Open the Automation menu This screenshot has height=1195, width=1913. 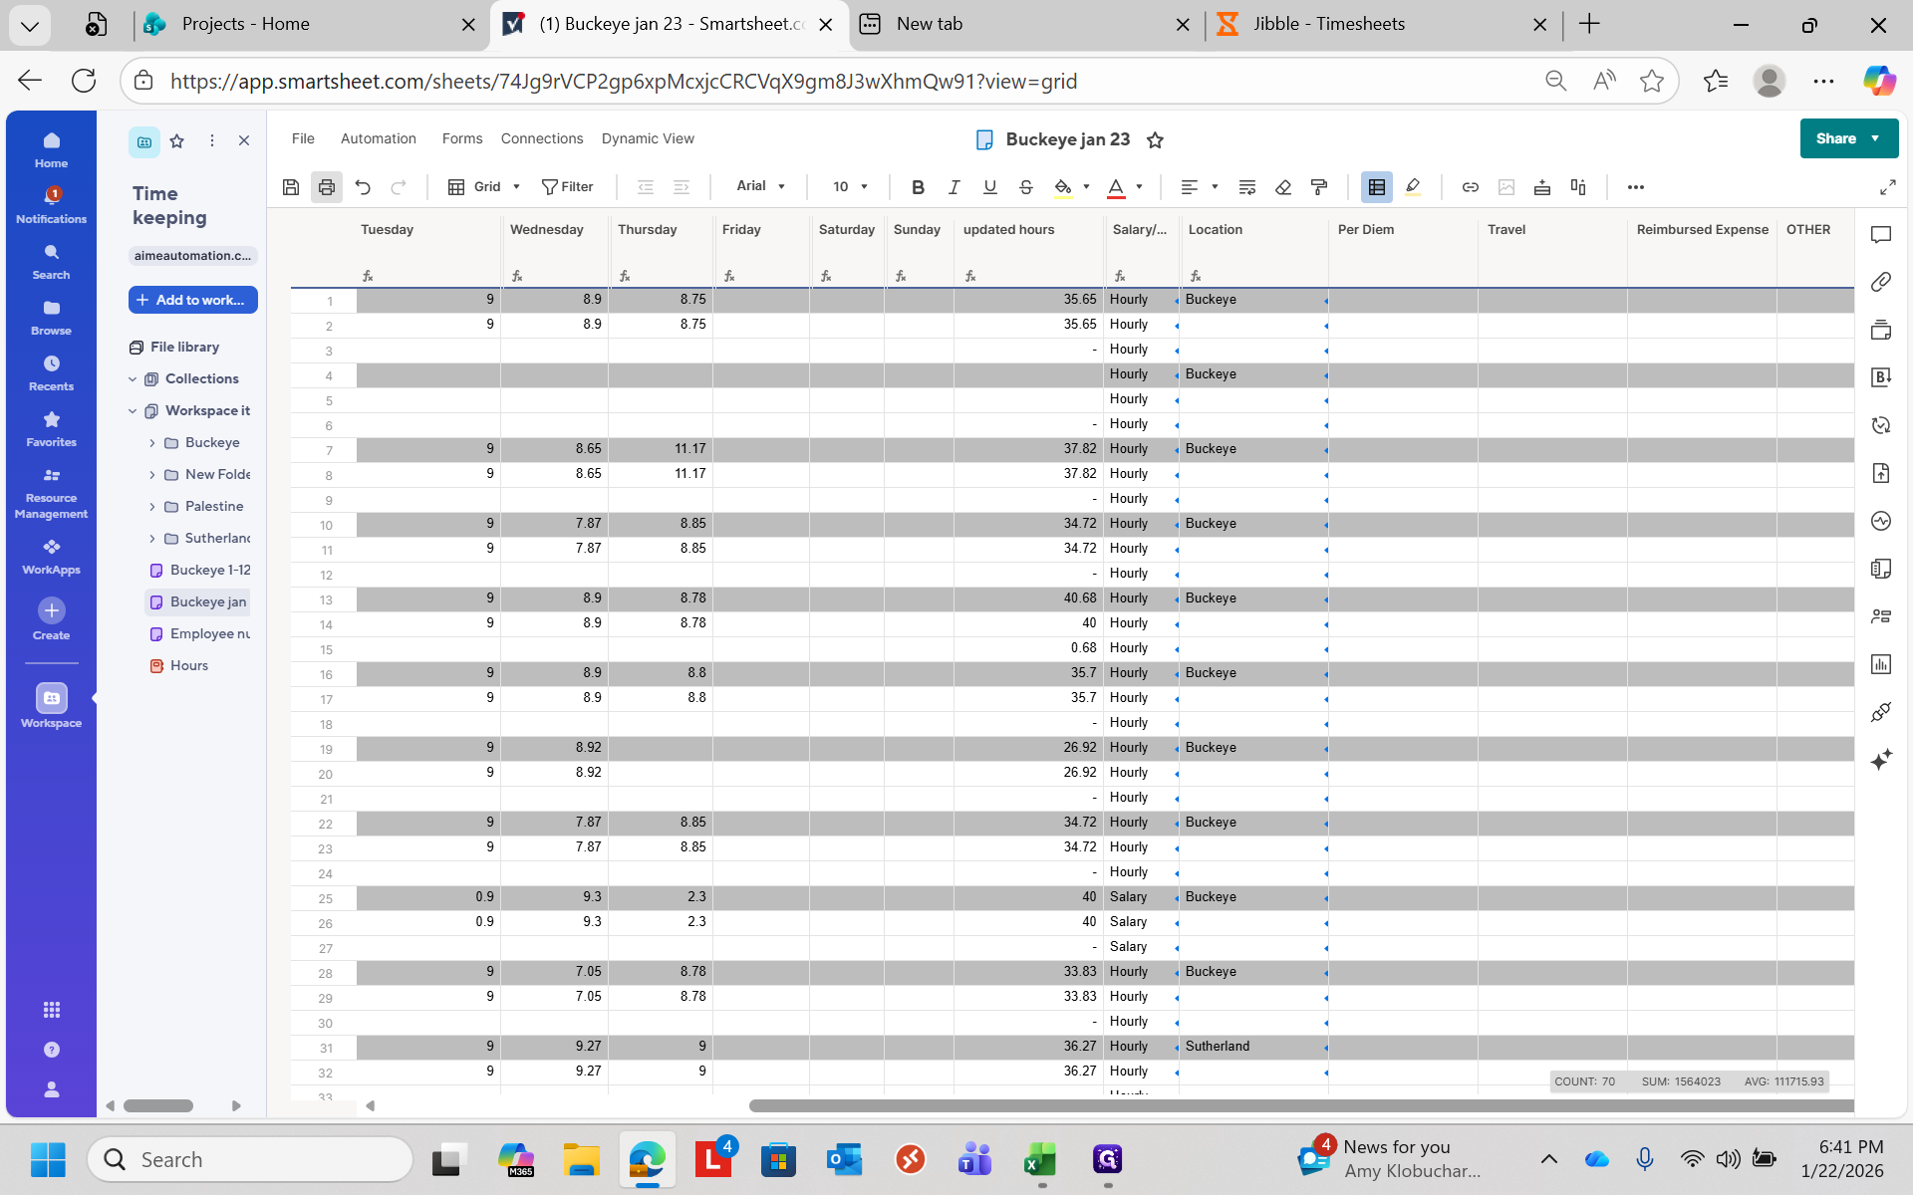378,139
